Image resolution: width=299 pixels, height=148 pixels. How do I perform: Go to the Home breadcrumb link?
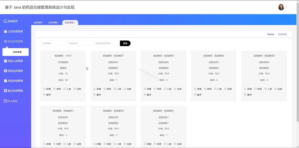[270, 34]
